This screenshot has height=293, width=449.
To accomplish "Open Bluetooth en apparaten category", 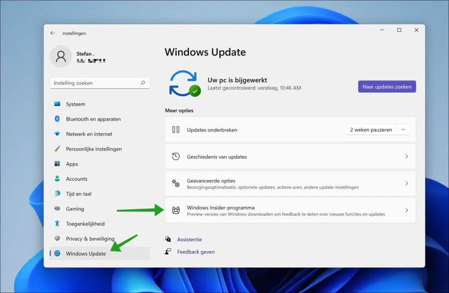I will click(100, 119).
